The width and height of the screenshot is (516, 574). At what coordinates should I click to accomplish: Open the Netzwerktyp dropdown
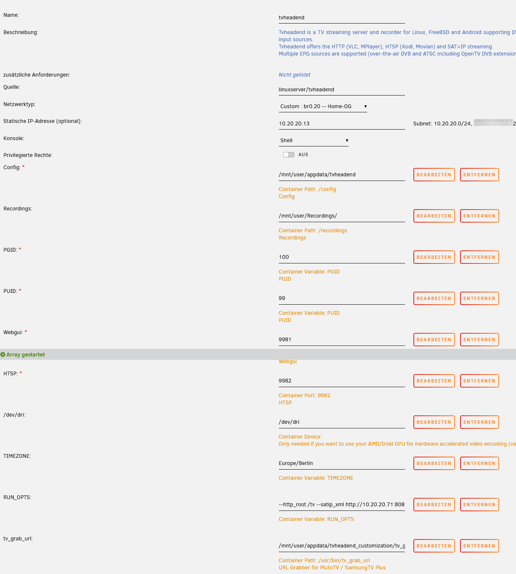323,106
